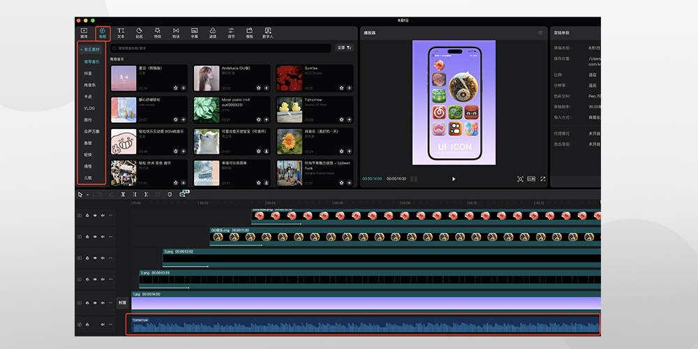Preview the Sunrise album thumbnail
698x349 pixels.
click(289, 78)
